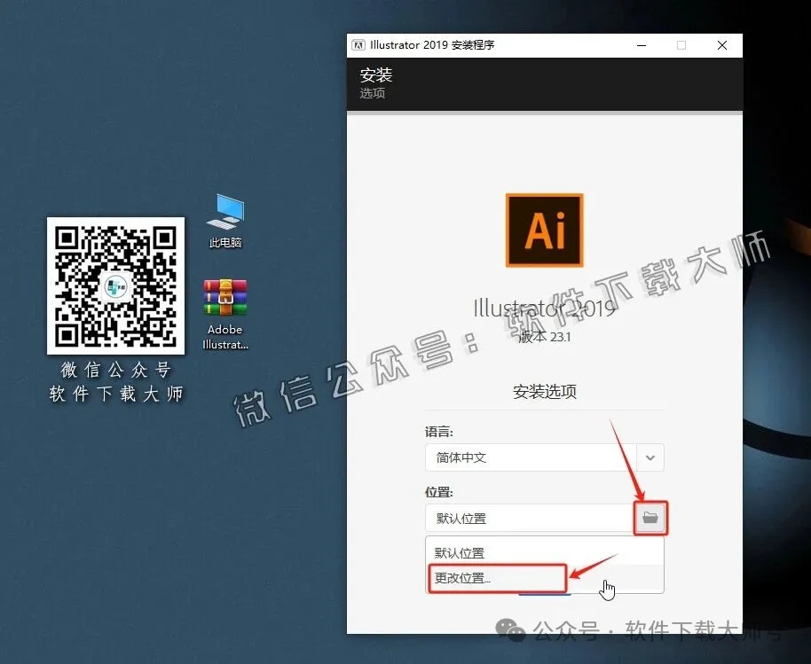Screen dimensions: 811x664
Task: Click the 选项 label under 安装
Action: point(372,92)
